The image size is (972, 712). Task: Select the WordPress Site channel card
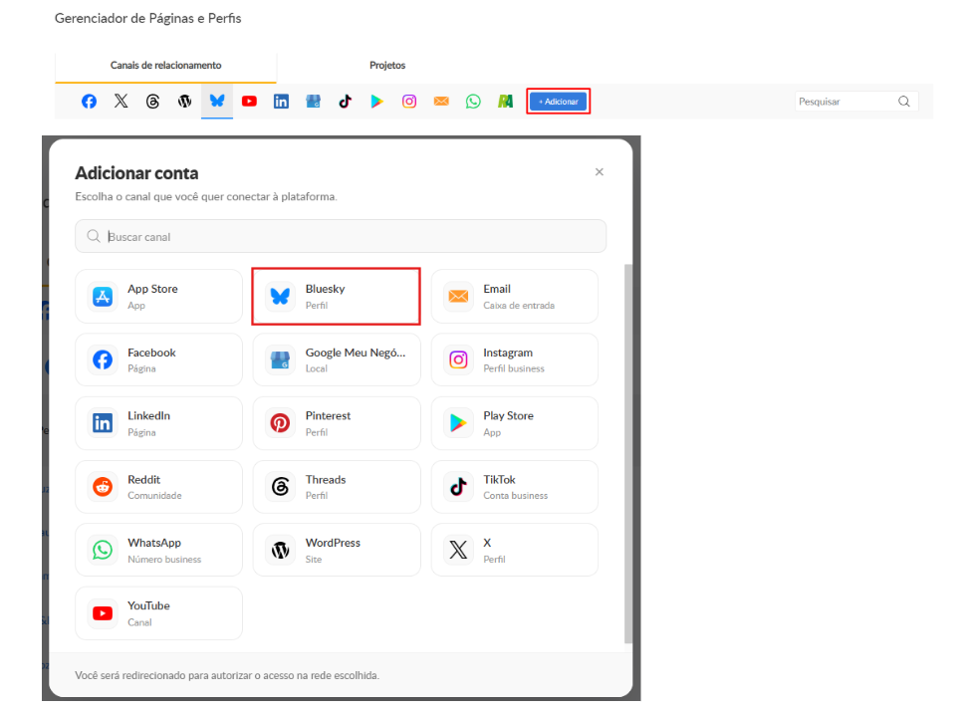tap(337, 550)
